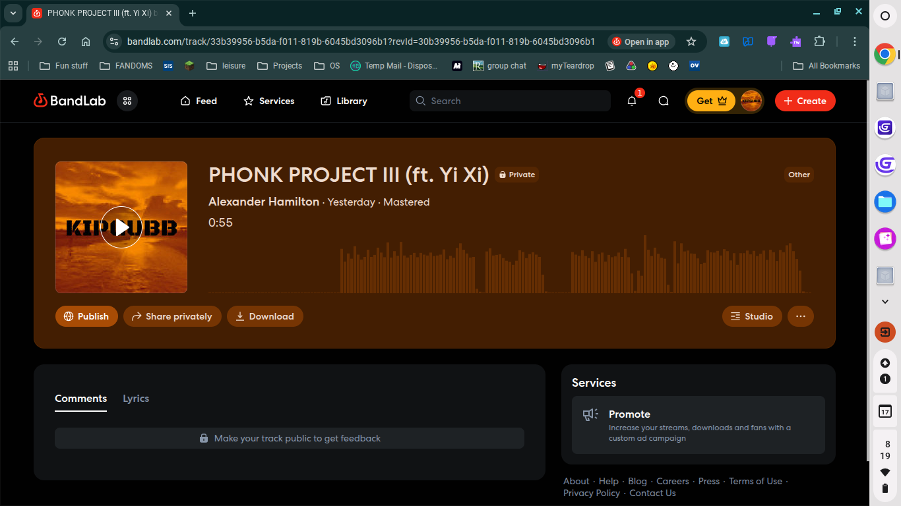
Task: Download the track
Action: (265, 316)
